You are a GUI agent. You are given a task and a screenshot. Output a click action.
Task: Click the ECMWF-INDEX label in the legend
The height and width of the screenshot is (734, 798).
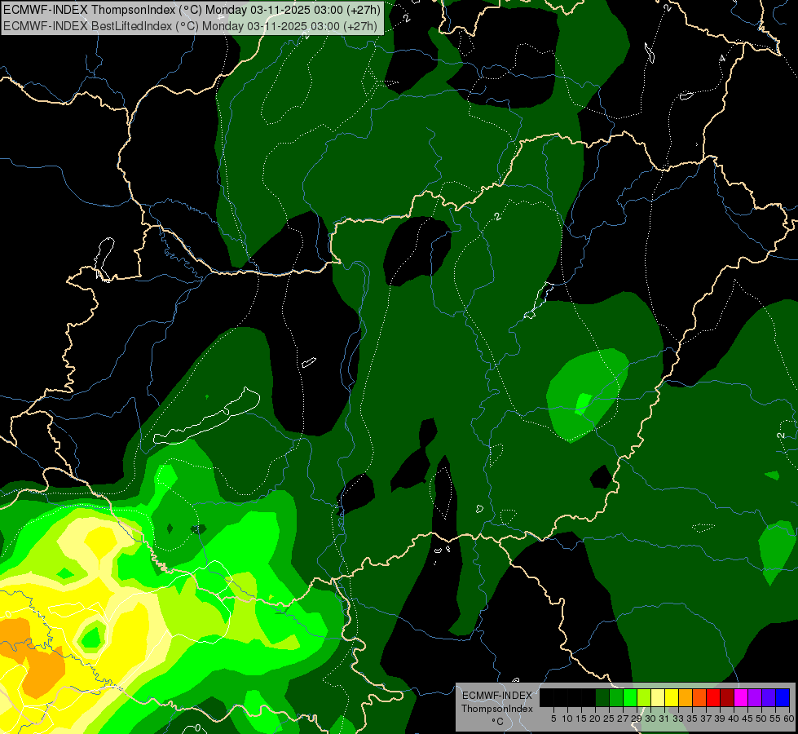click(x=497, y=696)
